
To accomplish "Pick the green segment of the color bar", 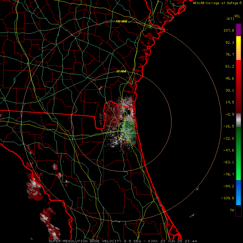I will 238,153.
